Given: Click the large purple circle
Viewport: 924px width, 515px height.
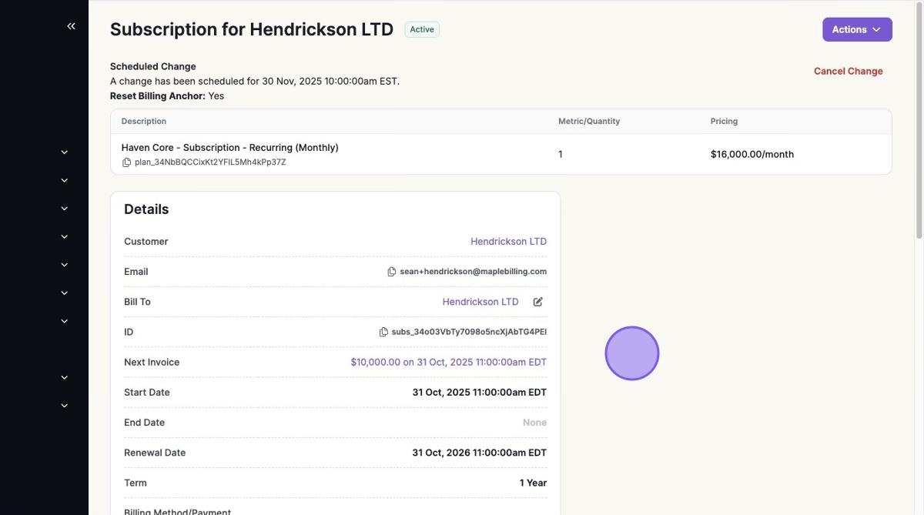Looking at the screenshot, I should tap(631, 353).
